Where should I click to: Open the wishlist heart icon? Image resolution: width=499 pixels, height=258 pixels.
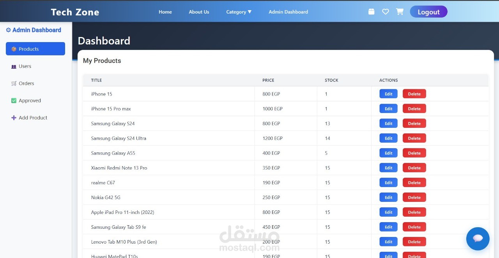[x=386, y=12]
